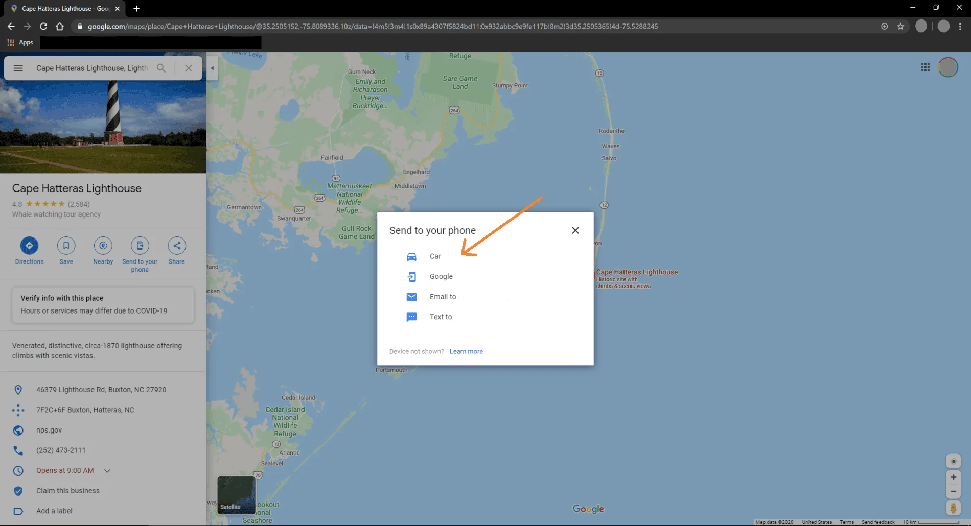Click the browser forward arrow
This screenshot has height=526, width=971.
27,26
